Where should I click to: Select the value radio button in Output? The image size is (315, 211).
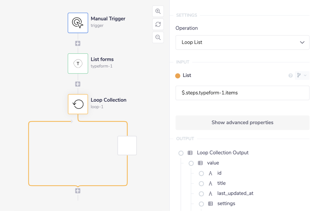pos(191,163)
